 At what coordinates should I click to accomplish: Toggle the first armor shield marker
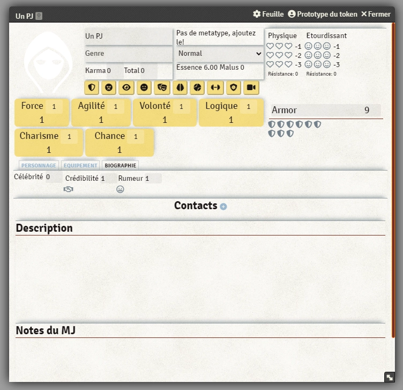pos(272,124)
